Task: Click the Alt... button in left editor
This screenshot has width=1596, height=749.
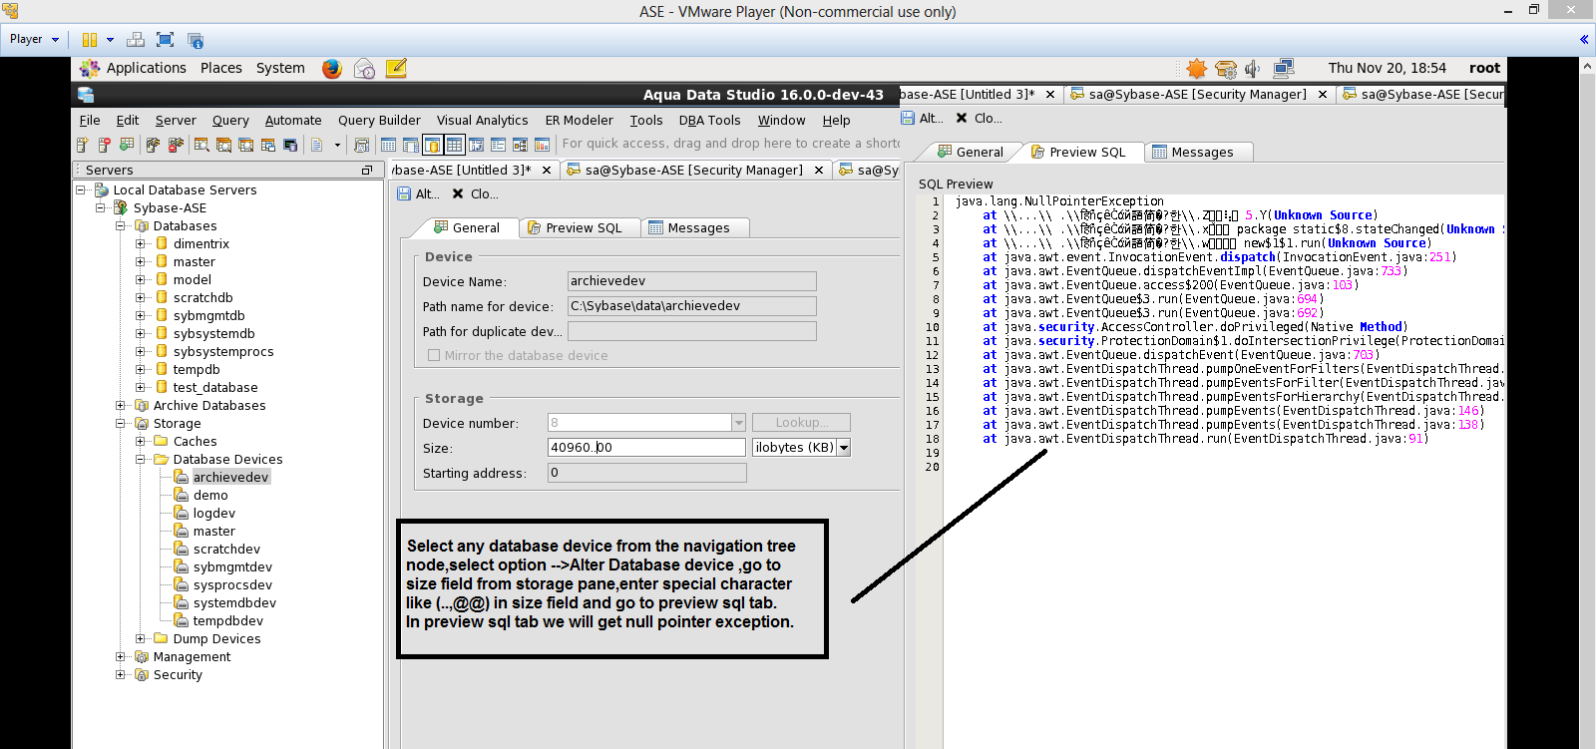Action: [418, 194]
